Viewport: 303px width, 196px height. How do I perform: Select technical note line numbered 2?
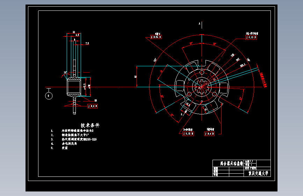click(x=70, y=135)
